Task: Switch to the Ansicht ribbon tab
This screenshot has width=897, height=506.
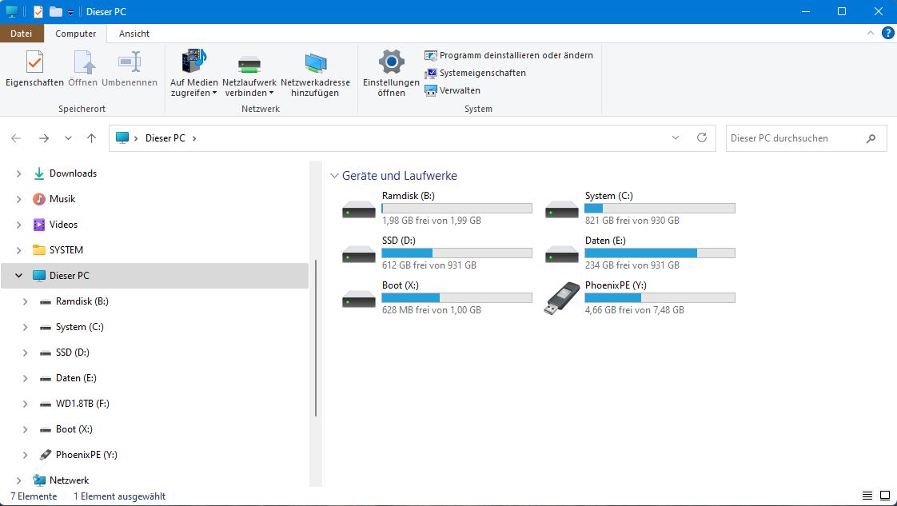Action: (x=134, y=34)
